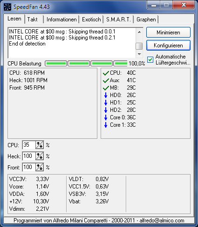Click the 100,0% CPU load value
The height and width of the screenshot is (227, 198).
coord(137,64)
